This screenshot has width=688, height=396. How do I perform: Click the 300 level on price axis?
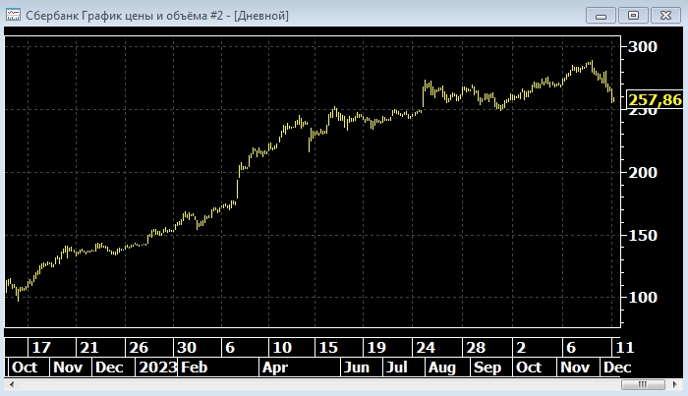643,47
